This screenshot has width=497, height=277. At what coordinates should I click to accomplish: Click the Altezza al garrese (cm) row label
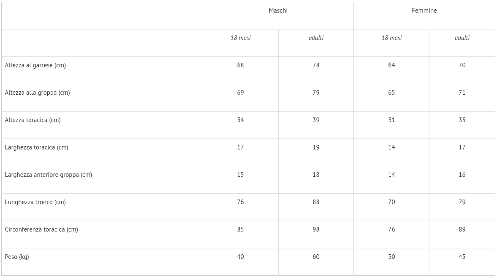click(x=35, y=65)
